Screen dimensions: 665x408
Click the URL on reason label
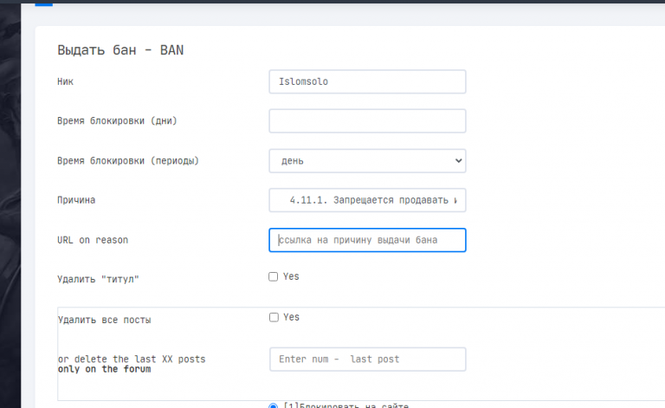coord(93,240)
